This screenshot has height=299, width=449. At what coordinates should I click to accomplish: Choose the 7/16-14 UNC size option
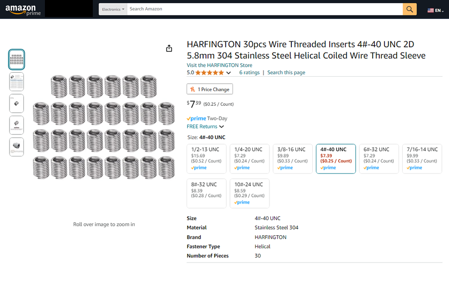coord(422,158)
